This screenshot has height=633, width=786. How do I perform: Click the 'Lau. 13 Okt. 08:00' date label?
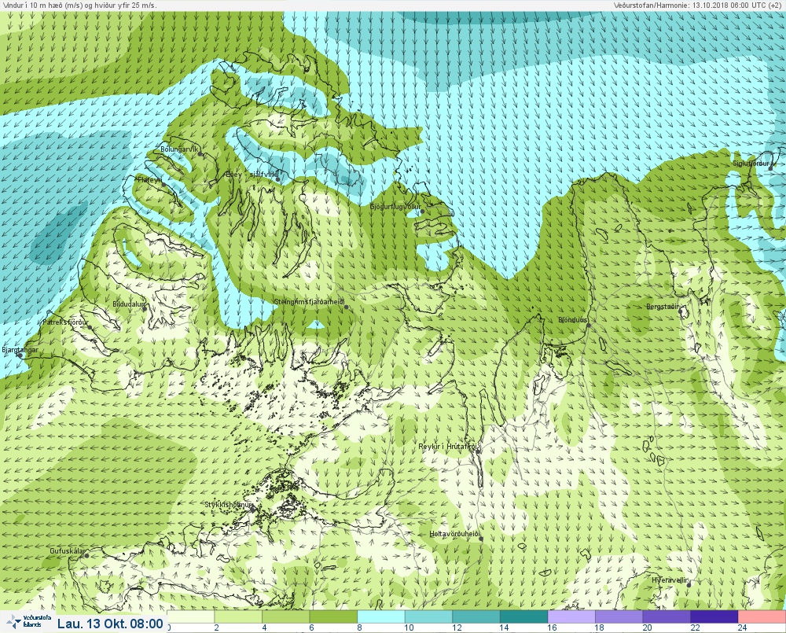coord(110,624)
